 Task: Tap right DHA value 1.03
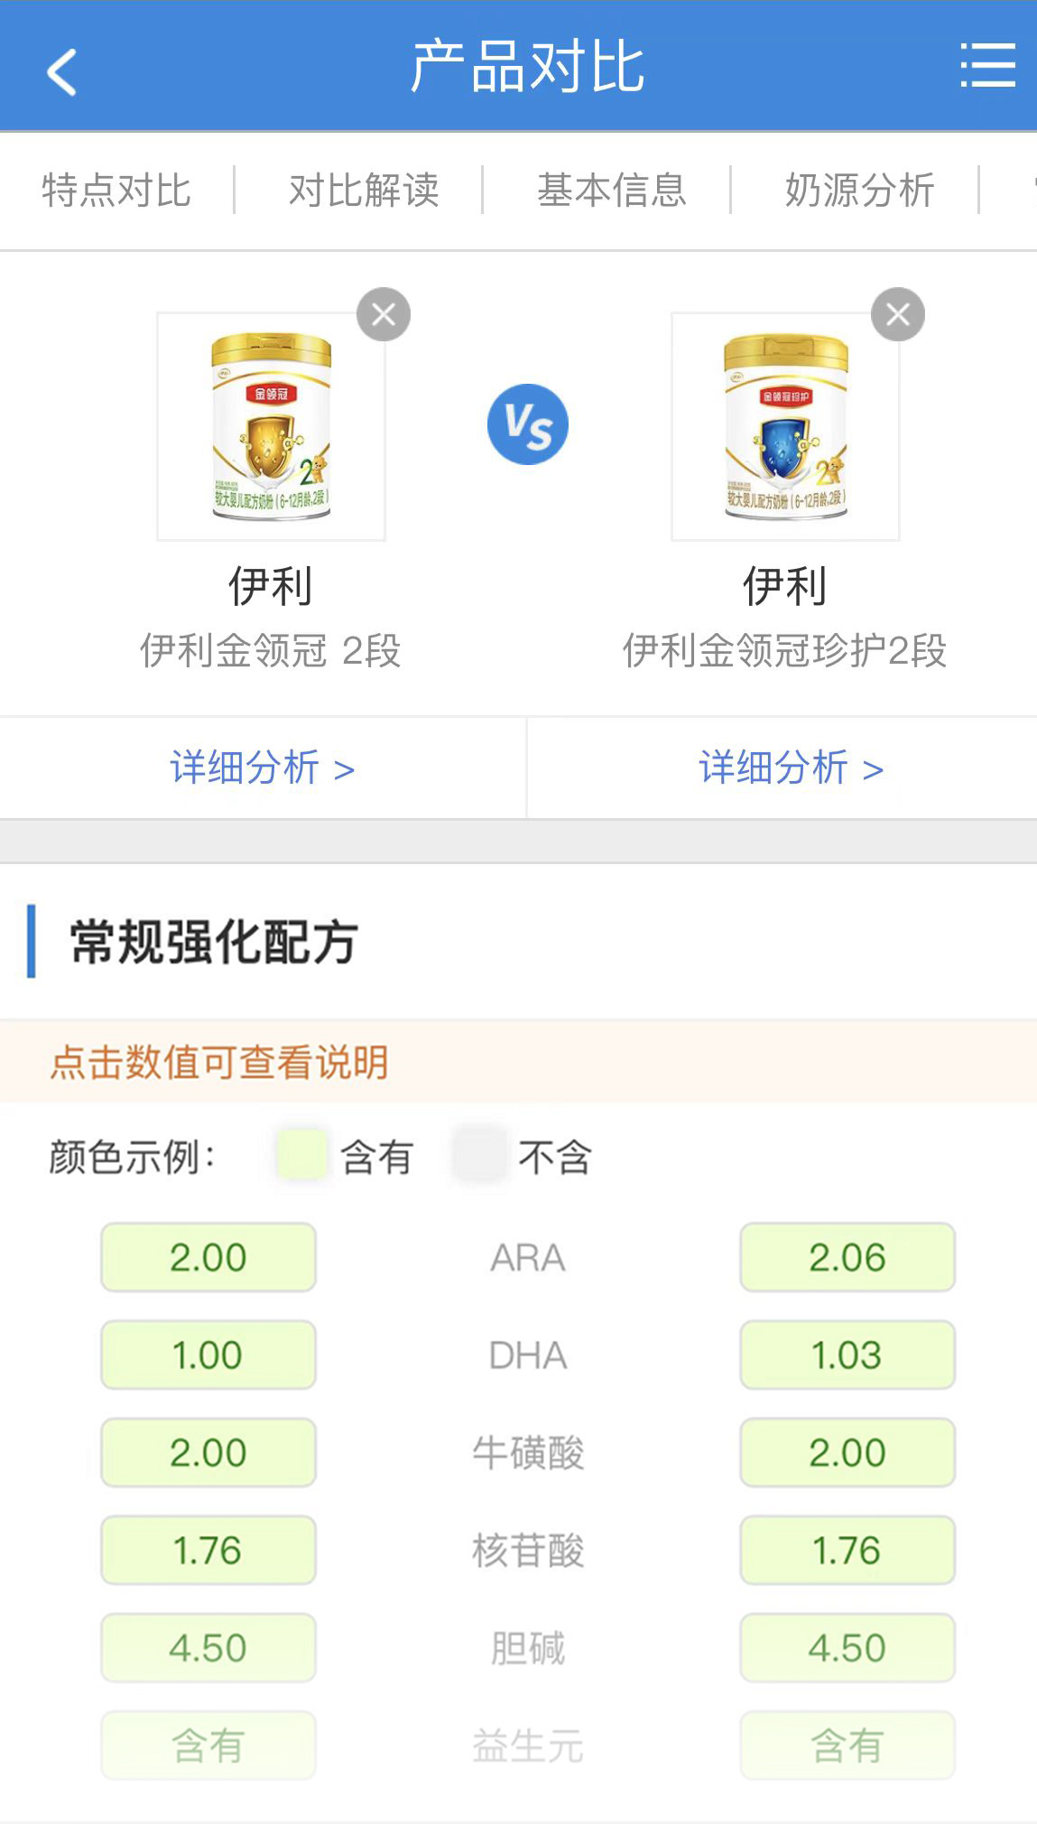pos(847,1355)
